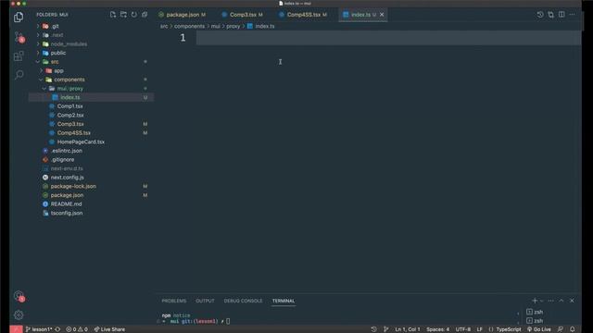Select the TERMINAL panel tab
593x333 pixels.
(x=284, y=301)
